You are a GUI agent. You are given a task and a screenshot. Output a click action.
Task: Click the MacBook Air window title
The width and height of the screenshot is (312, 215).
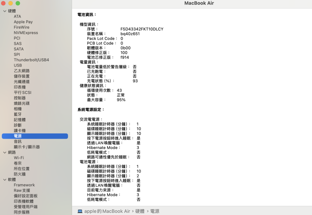(199, 3)
